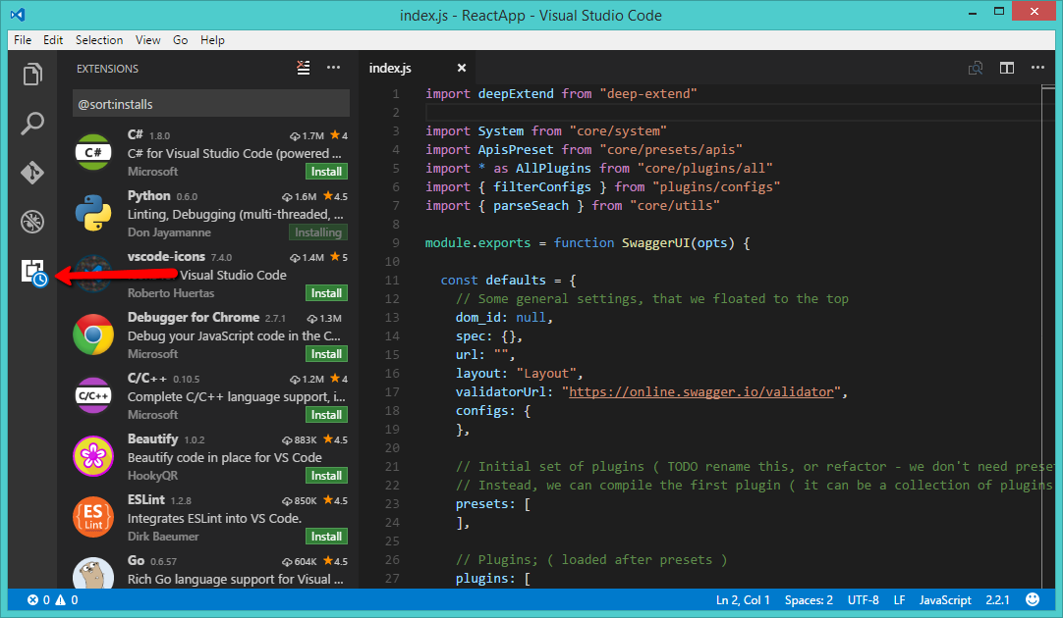This screenshot has height=618, width=1063.
Task: Click the open changes icon in editor toolbar
Action: pyautogui.click(x=976, y=68)
